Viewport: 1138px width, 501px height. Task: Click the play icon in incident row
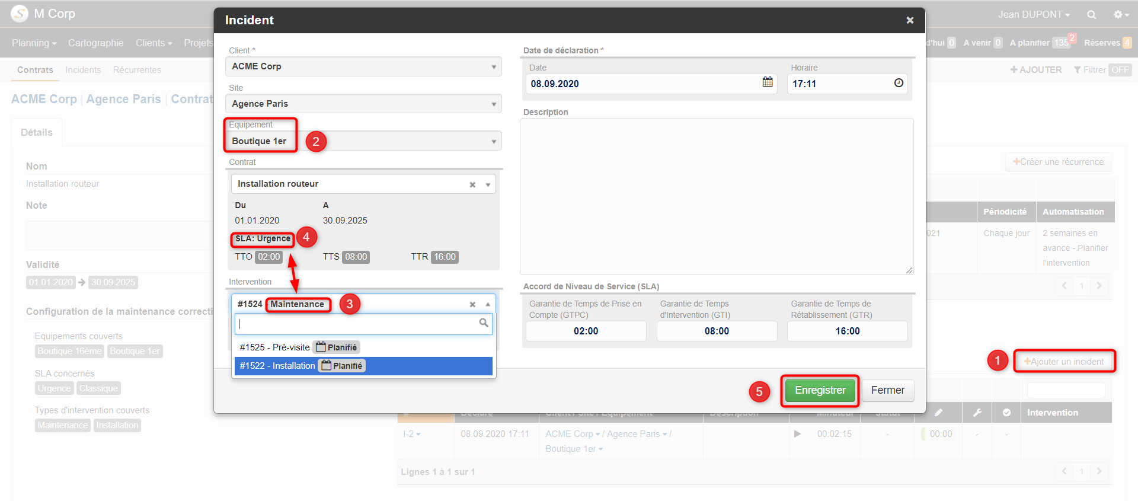797,434
